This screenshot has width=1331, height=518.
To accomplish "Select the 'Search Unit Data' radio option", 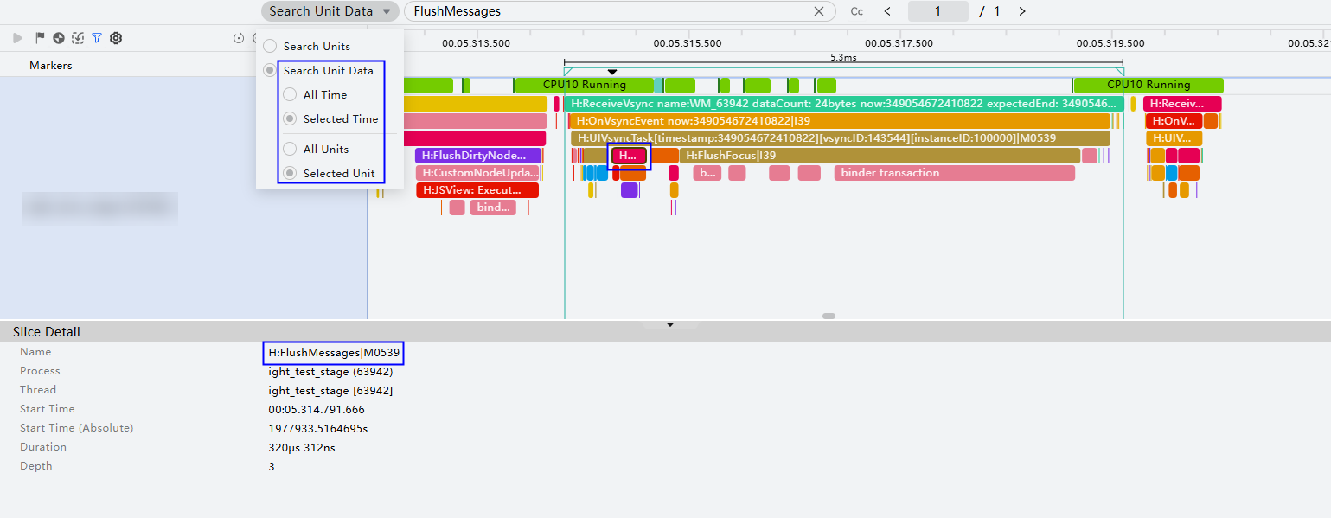I will click(271, 70).
